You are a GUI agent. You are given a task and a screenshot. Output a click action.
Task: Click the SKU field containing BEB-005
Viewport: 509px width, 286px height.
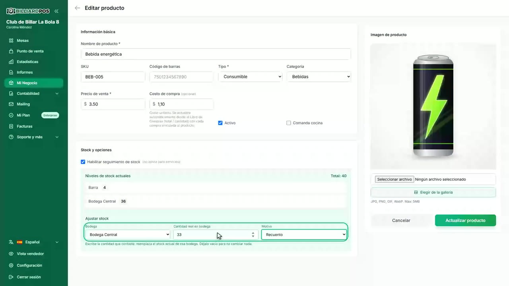[113, 77]
